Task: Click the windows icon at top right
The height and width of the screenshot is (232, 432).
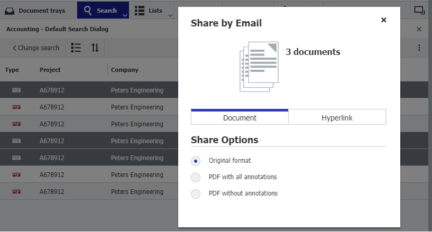Action: (x=419, y=10)
